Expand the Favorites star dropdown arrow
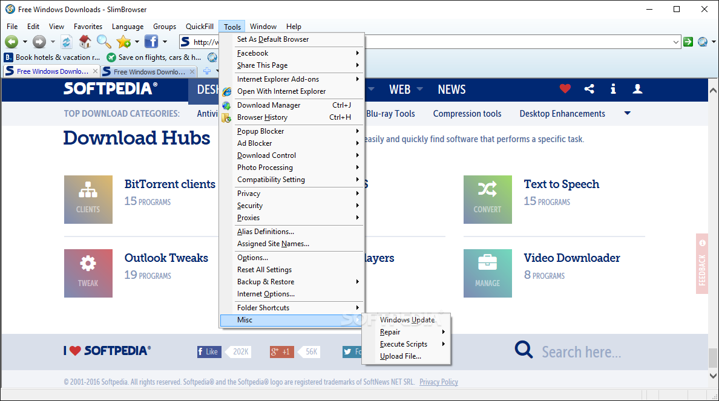This screenshot has width=719, height=401. [137, 42]
